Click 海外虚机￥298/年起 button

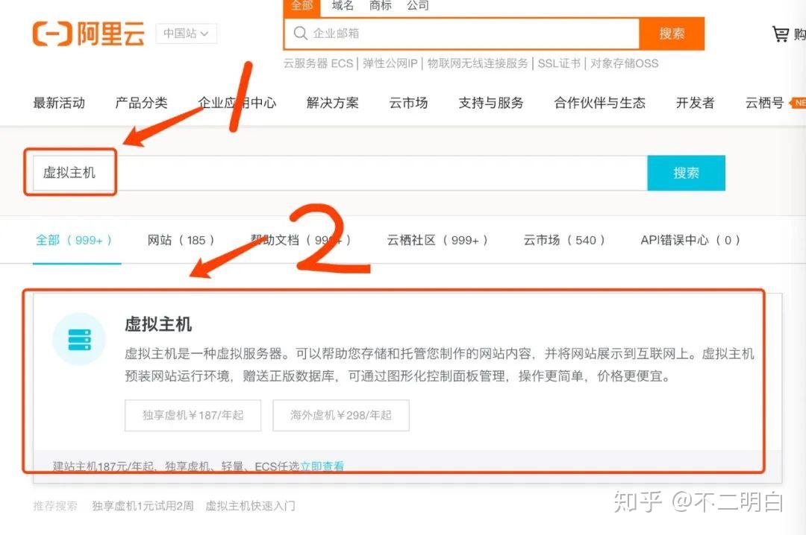[x=341, y=415]
